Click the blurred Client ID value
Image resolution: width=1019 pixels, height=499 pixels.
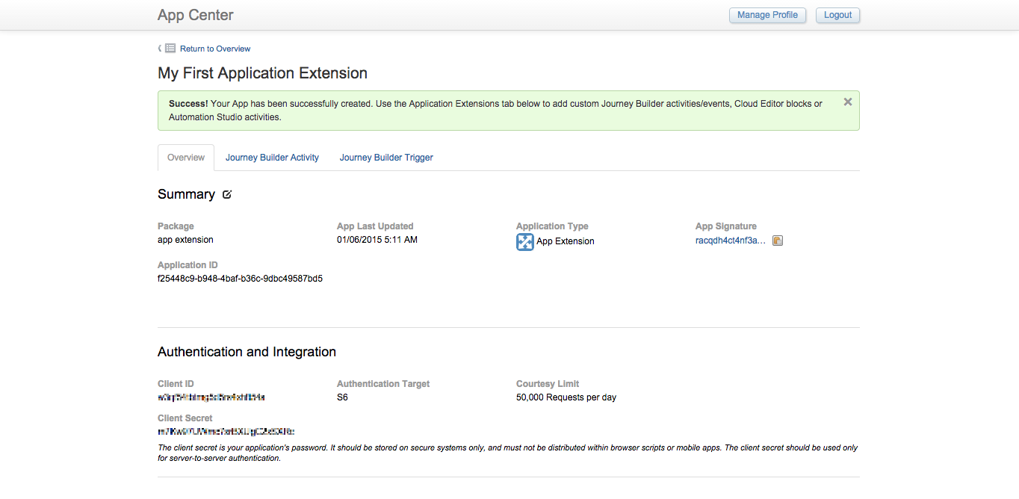pyautogui.click(x=211, y=397)
